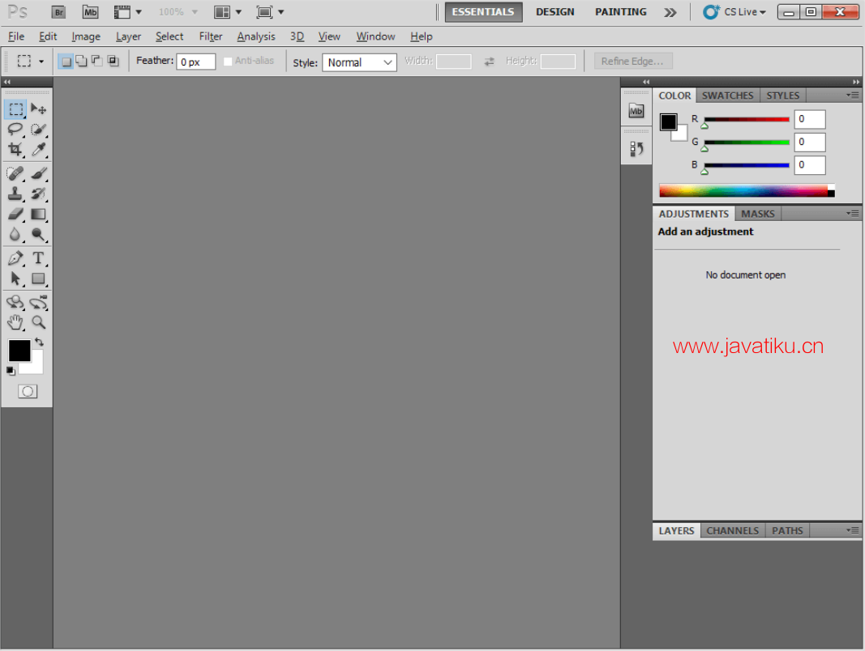
Task: Show more workspaces via double chevron
Action: click(670, 12)
